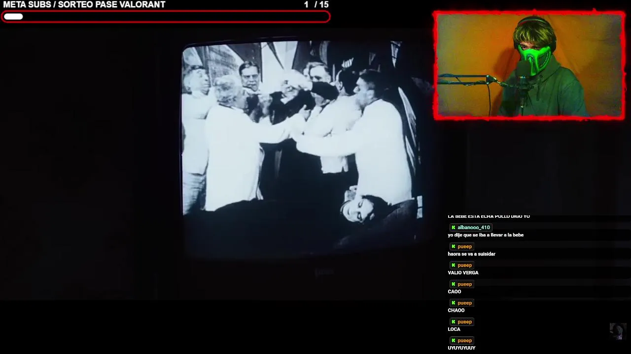The width and height of the screenshot is (631, 354).
Task: Click the 'CAOO' chat message
Action: point(455,292)
